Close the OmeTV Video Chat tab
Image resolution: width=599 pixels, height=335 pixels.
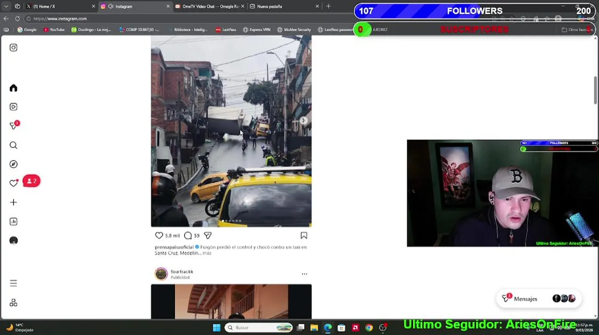pyautogui.click(x=243, y=7)
